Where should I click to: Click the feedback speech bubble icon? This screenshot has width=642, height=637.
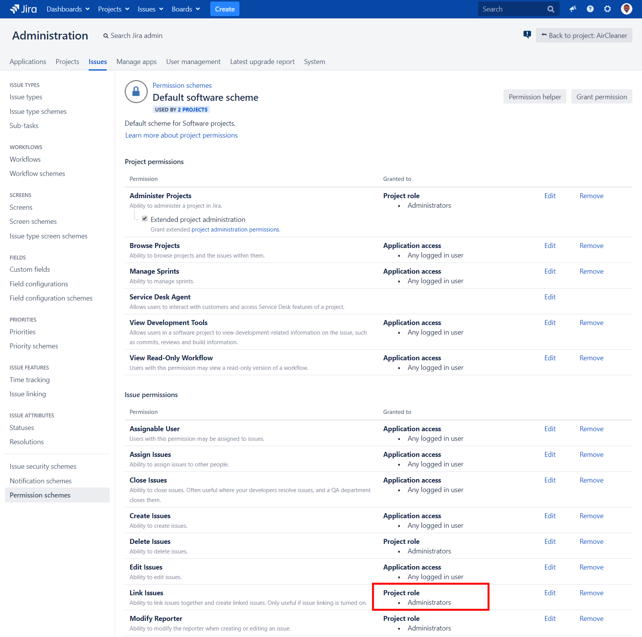pos(526,34)
